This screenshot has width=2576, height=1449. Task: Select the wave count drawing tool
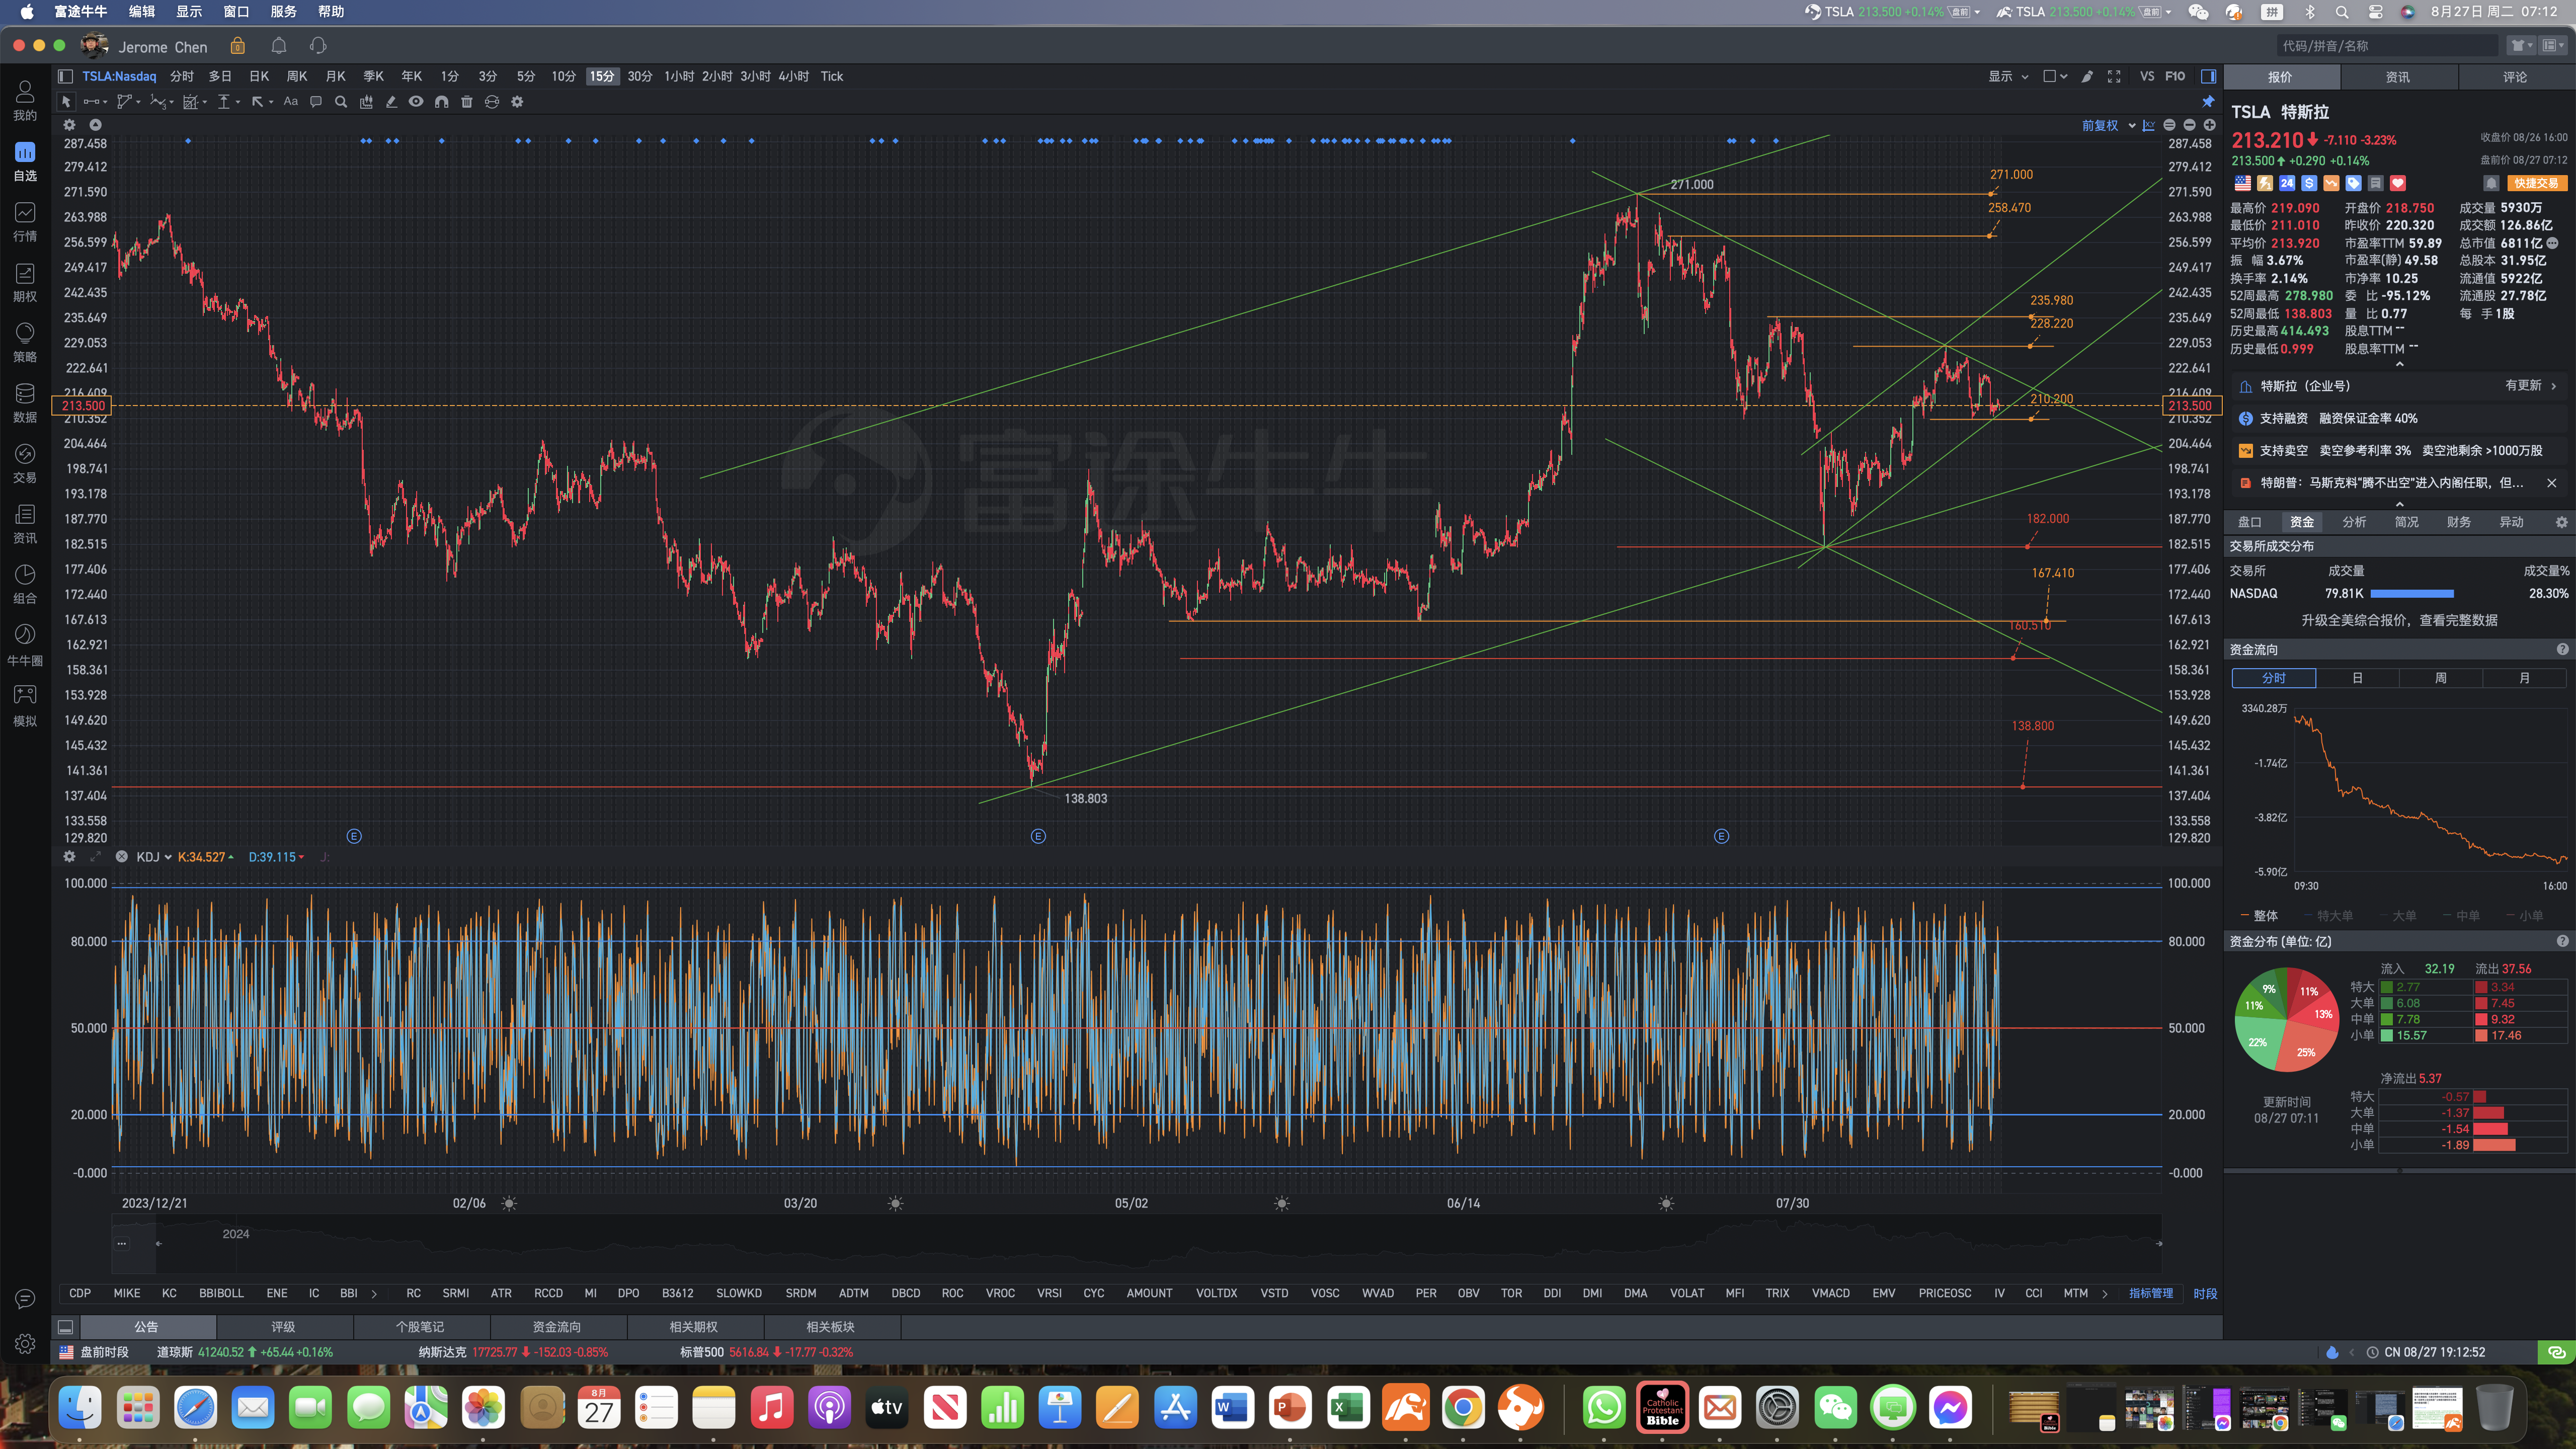coord(158,102)
